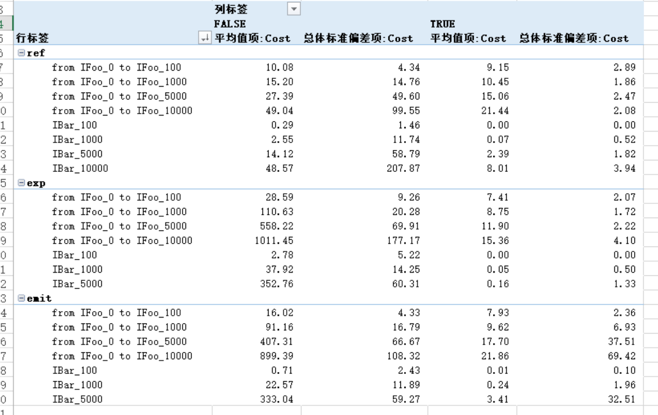Click the ref row label IBar_10000
Viewport: 658px width, 415px height.
(80, 169)
